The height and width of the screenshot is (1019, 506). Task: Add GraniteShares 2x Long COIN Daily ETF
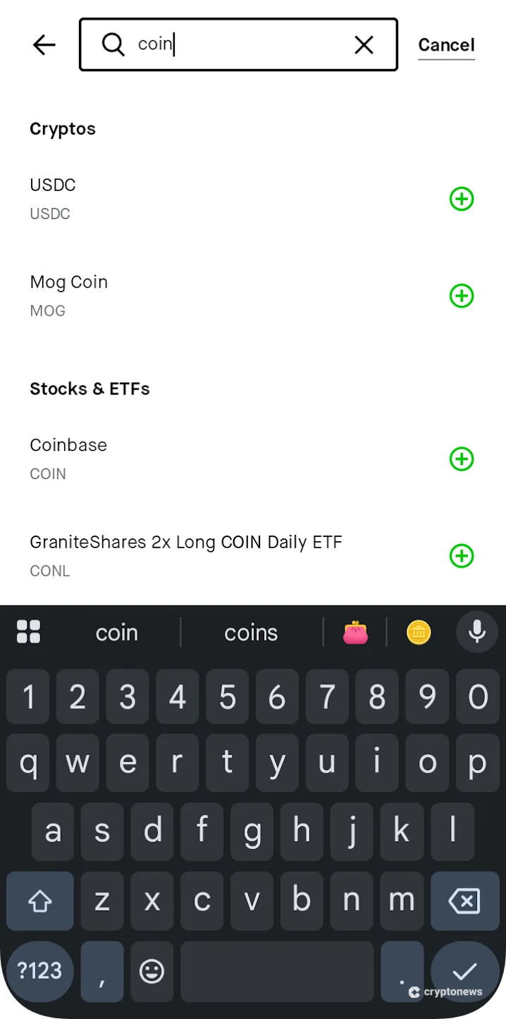pos(462,556)
